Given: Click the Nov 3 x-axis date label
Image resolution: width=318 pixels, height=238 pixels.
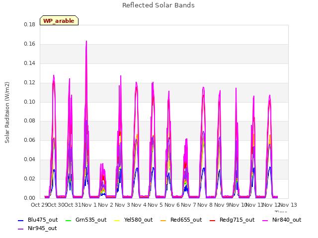Looking at the screenshot, I should click(123, 205).
